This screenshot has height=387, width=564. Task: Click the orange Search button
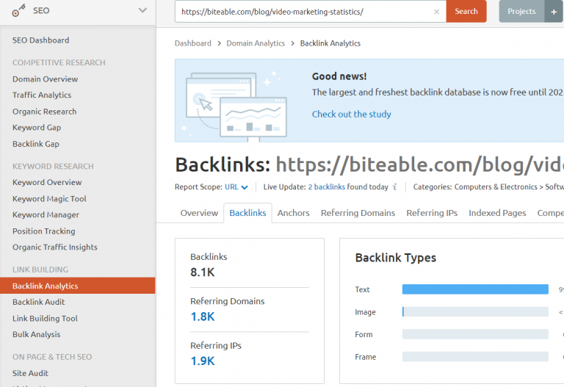[466, 11]
